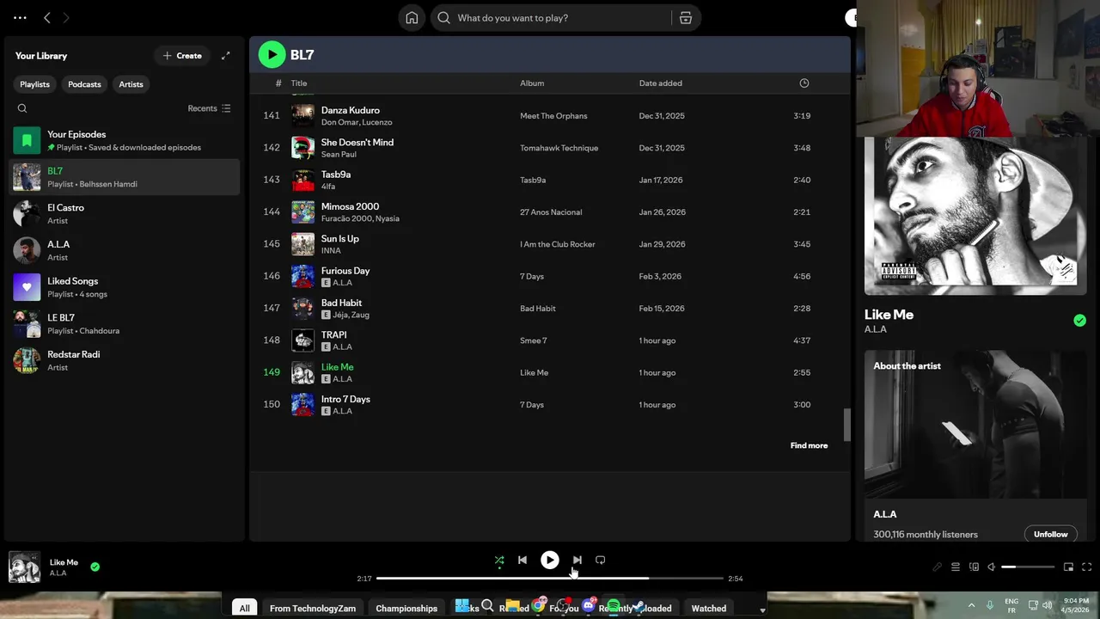Screen dimensions: 1100x619
Task: Open the ENG FR language switcher
Action: point(1011,605)
